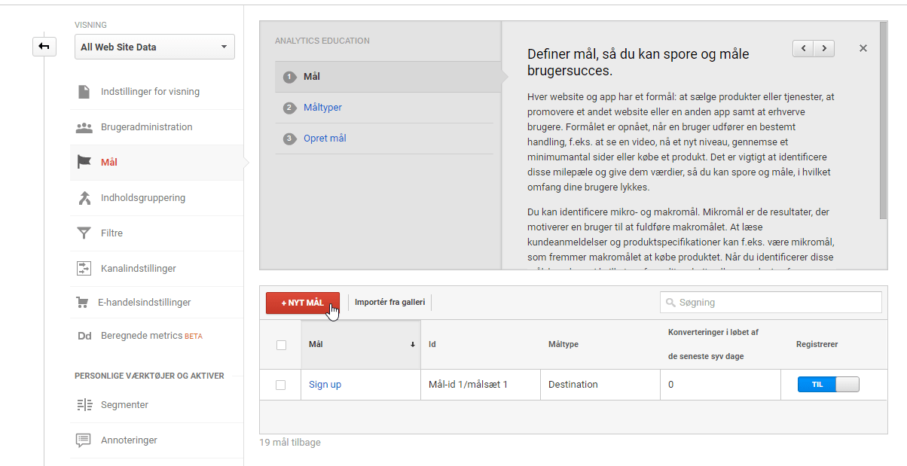Viewport: 907px width, 466px height.
Task: Click the Id column header
Action: pyautogui.click(x=432, y=345)
